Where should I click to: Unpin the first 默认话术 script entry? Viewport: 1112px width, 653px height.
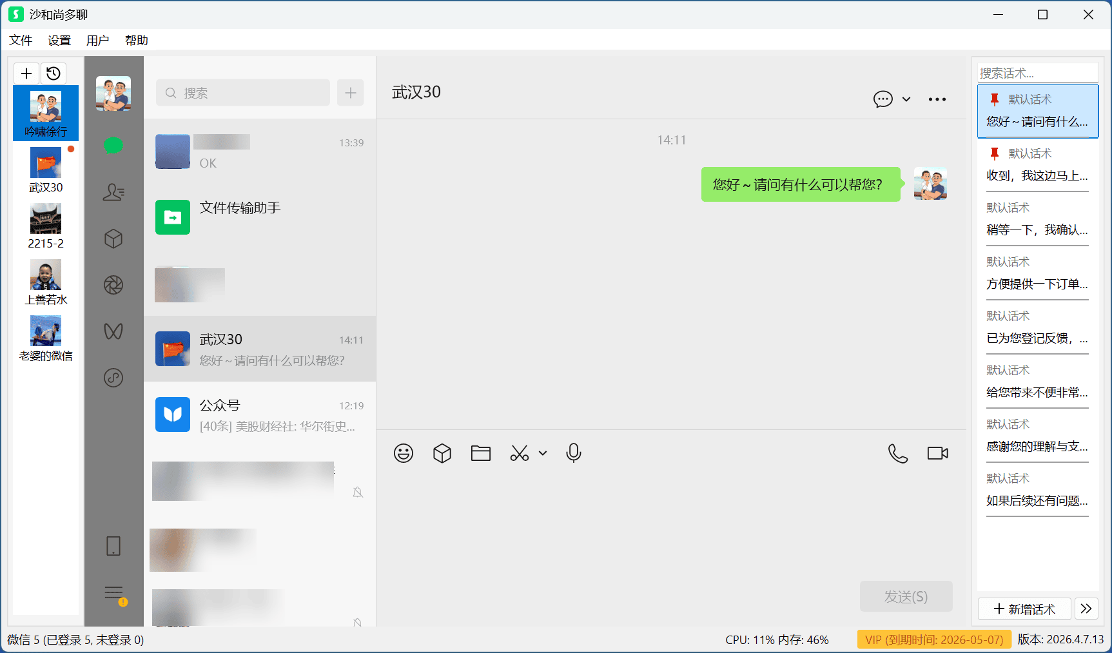coord(995,99)
